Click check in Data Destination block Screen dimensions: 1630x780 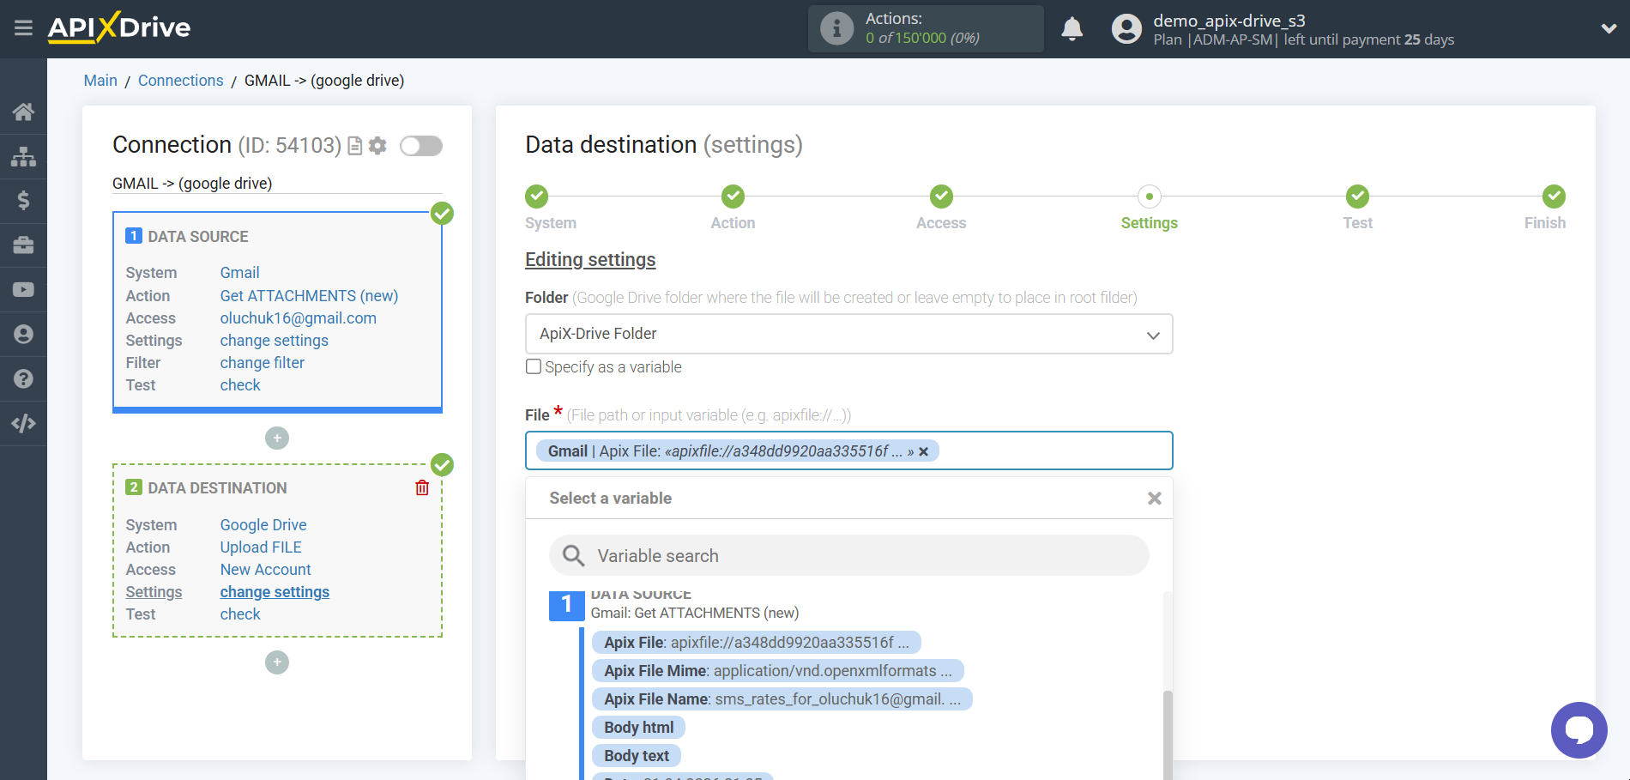pos(240,614)
